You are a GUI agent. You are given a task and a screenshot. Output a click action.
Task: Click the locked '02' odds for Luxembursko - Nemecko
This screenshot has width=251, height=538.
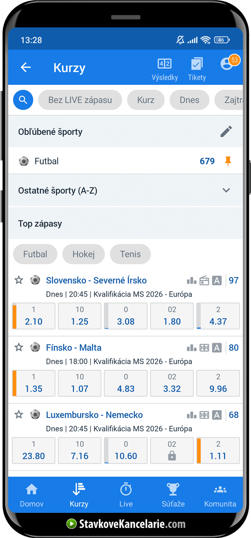coord(172,451)
